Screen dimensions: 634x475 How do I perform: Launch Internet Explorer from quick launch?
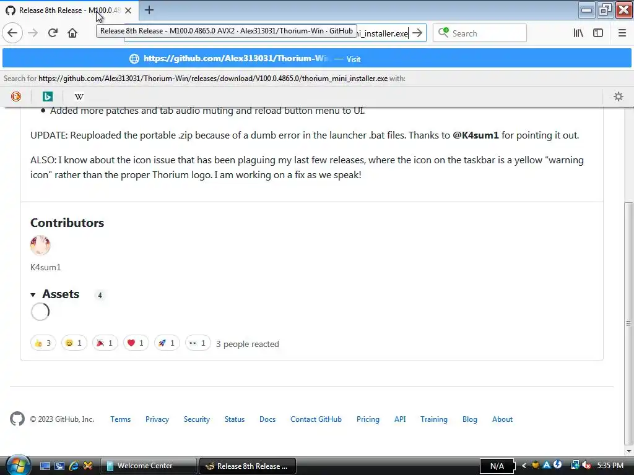tap(74, 466)
